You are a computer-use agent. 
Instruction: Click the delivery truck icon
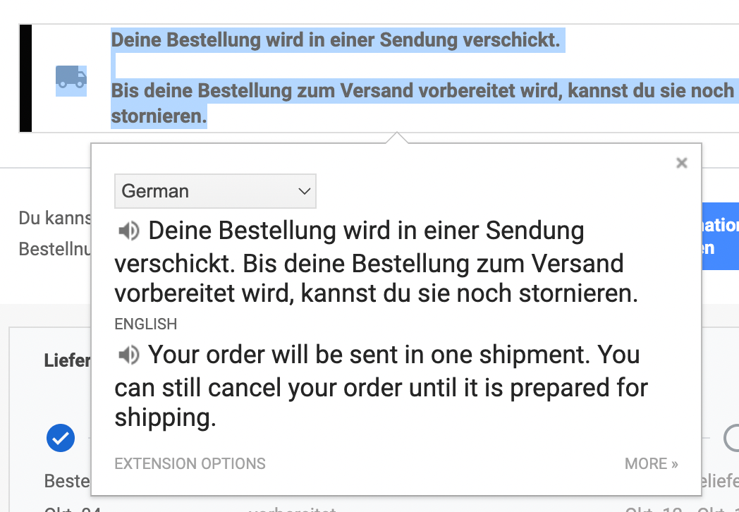[71, 78]
